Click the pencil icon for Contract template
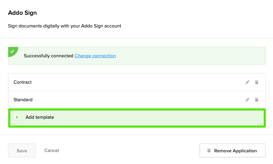Image resolution: width=273 pixels, height=164 pixels. pyautogui.click(x=247, y=82)
